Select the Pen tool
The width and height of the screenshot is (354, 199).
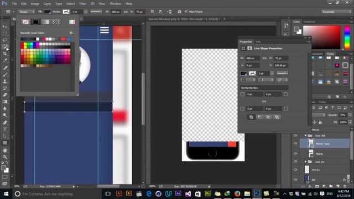[5, 123]
